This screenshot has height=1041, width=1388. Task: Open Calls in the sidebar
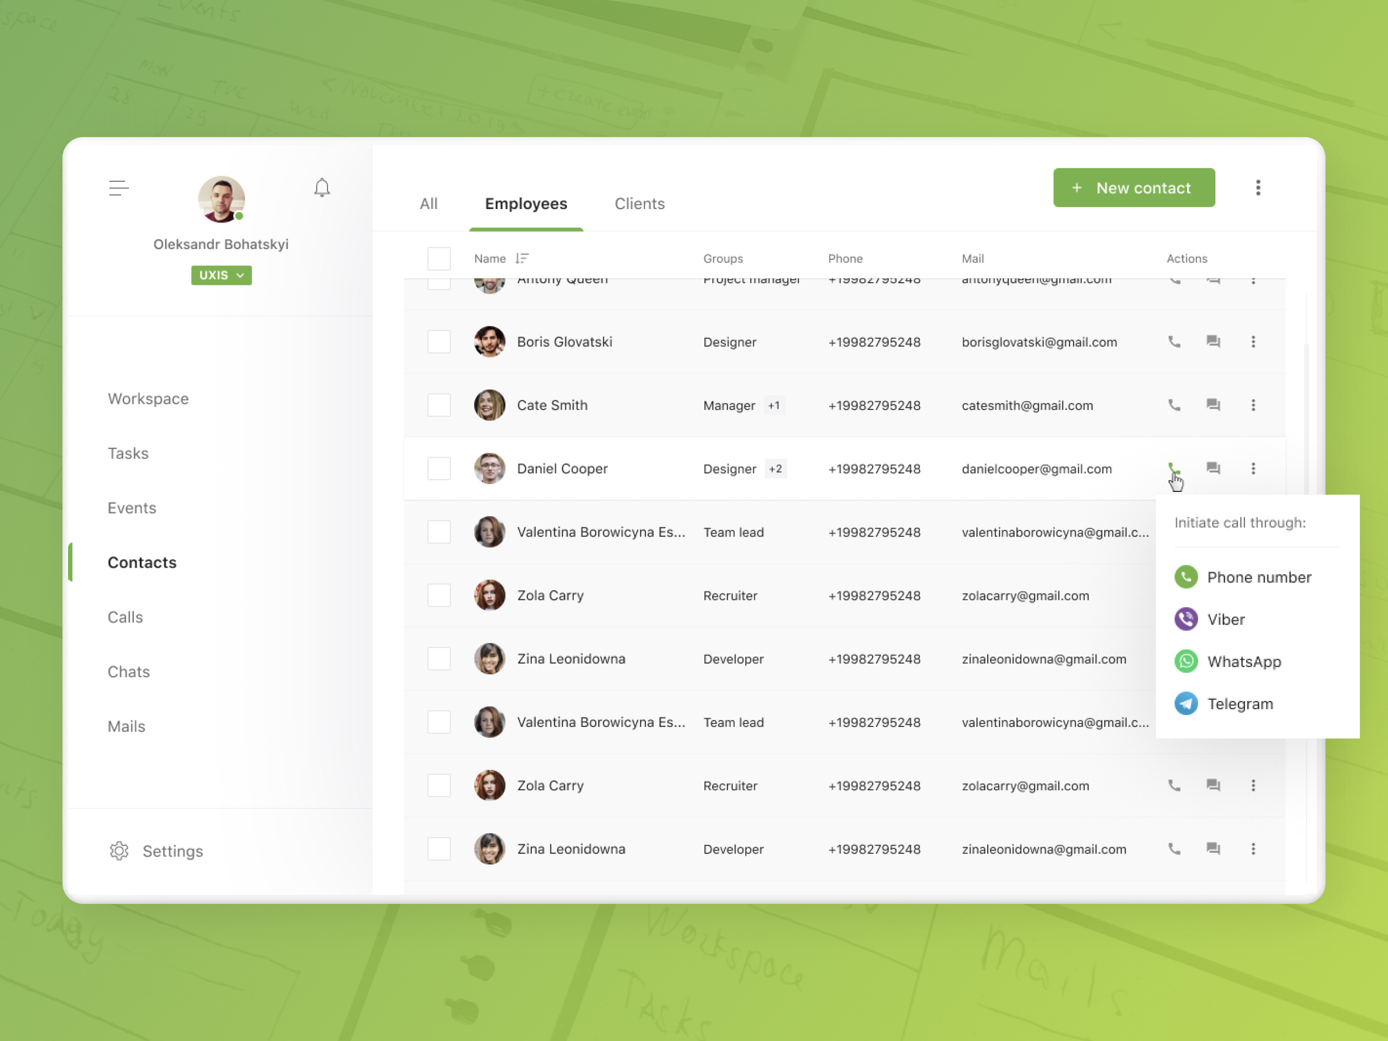(125, 617)
